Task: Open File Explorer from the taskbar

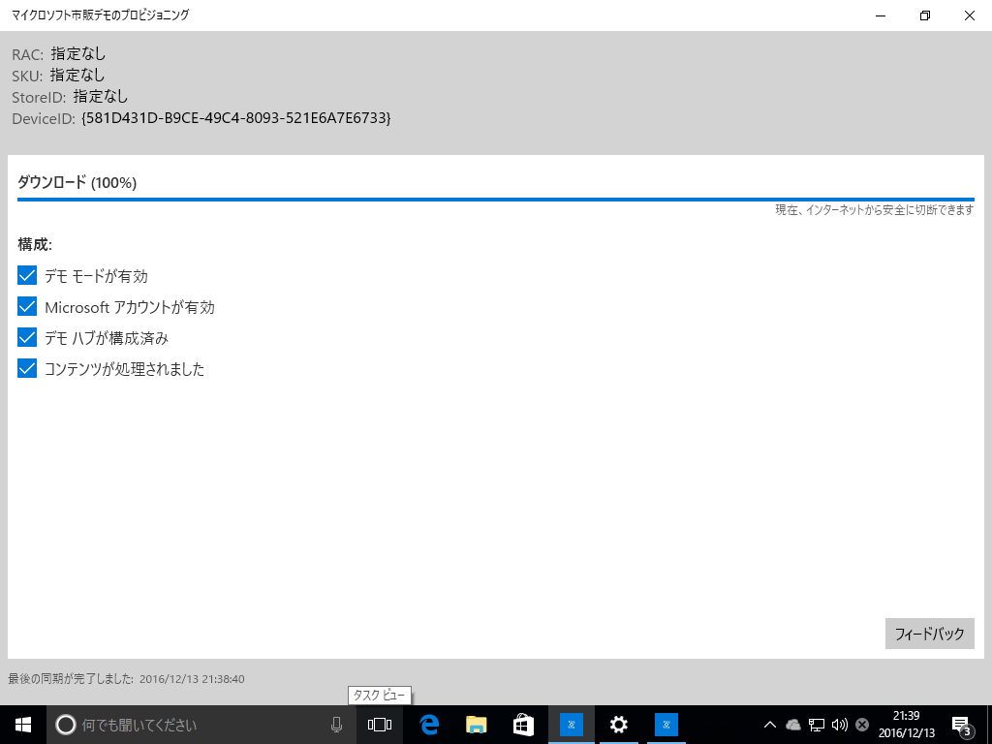Action: click(x=477, y=725)
